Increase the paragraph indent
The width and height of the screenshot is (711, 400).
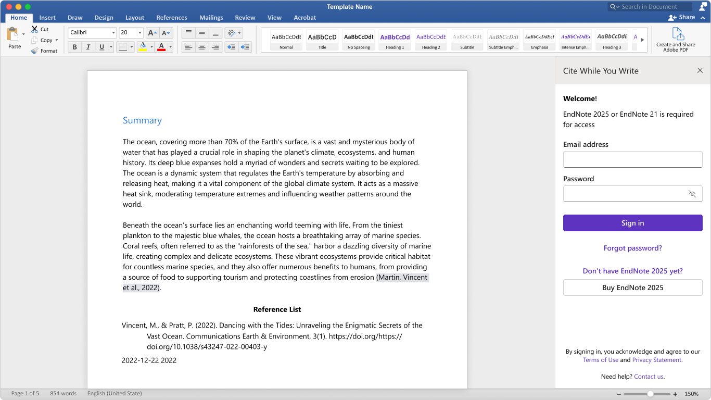245,47
